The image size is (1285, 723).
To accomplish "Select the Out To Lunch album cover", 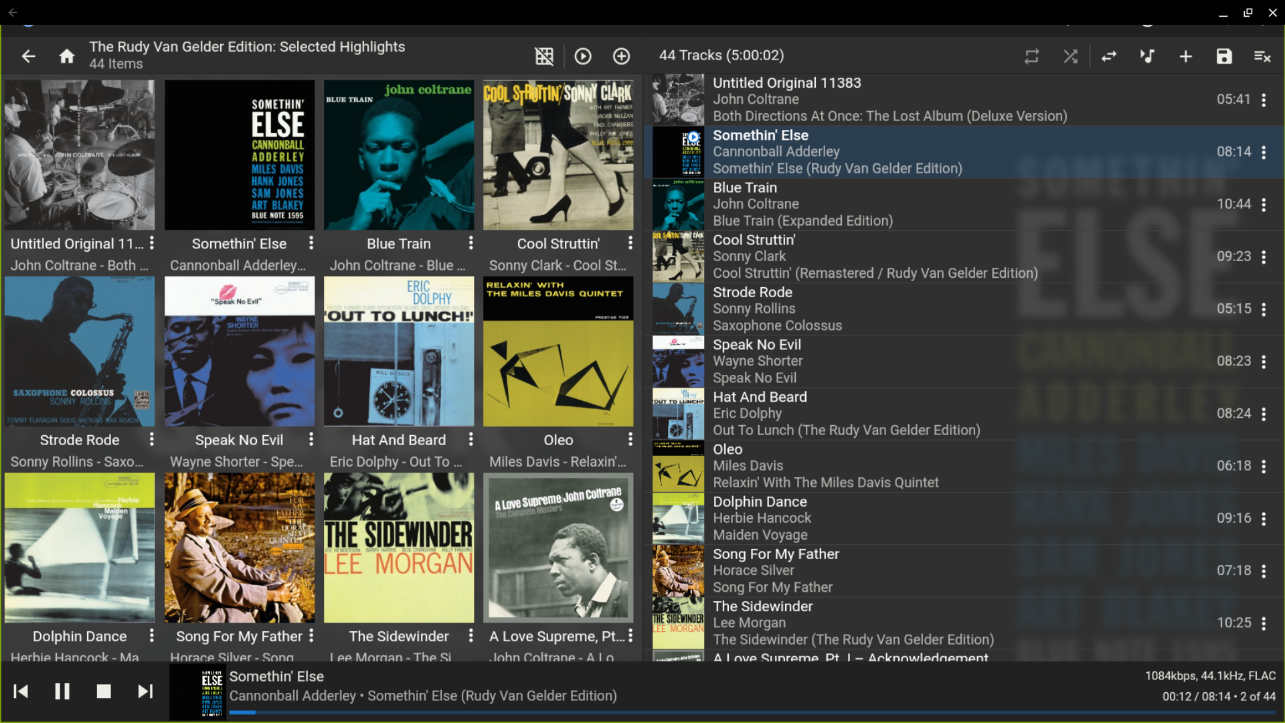I will pyautogui.click(x=399, y=351).
